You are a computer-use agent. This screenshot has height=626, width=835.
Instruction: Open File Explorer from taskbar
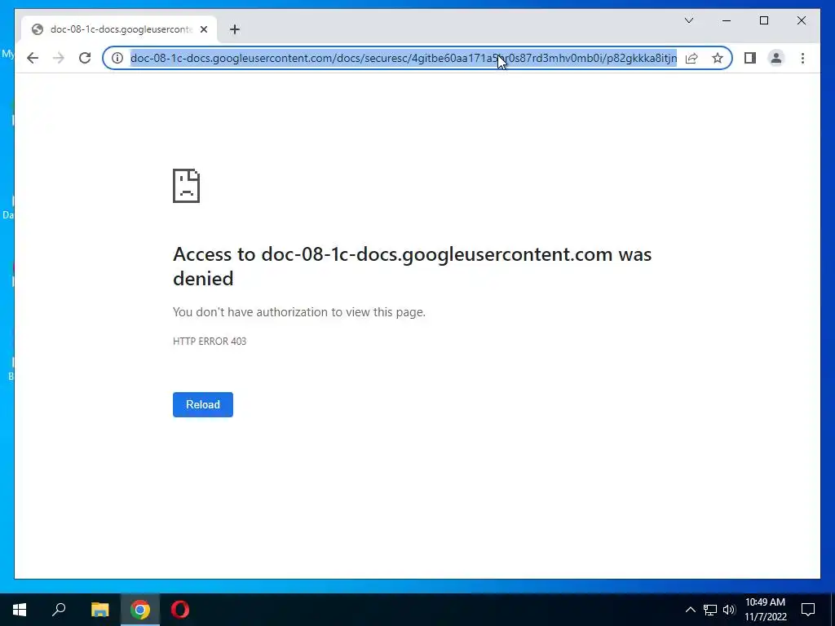[99, 610]
